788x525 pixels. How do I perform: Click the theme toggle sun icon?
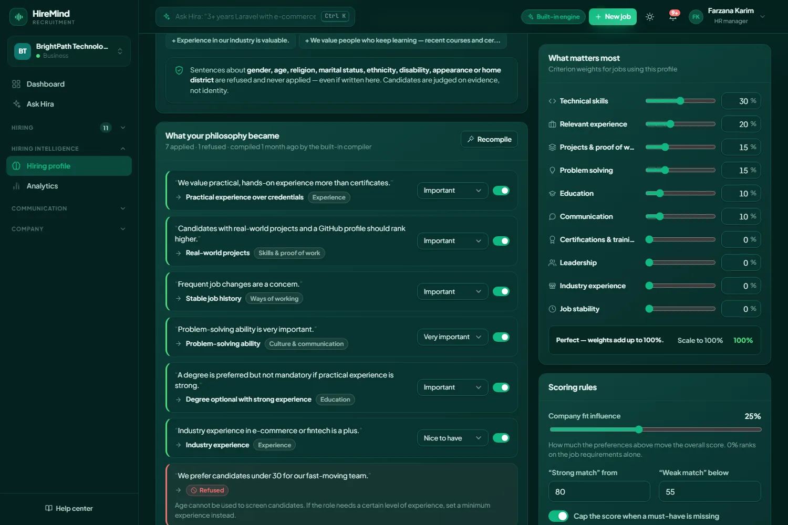[650, 17]
